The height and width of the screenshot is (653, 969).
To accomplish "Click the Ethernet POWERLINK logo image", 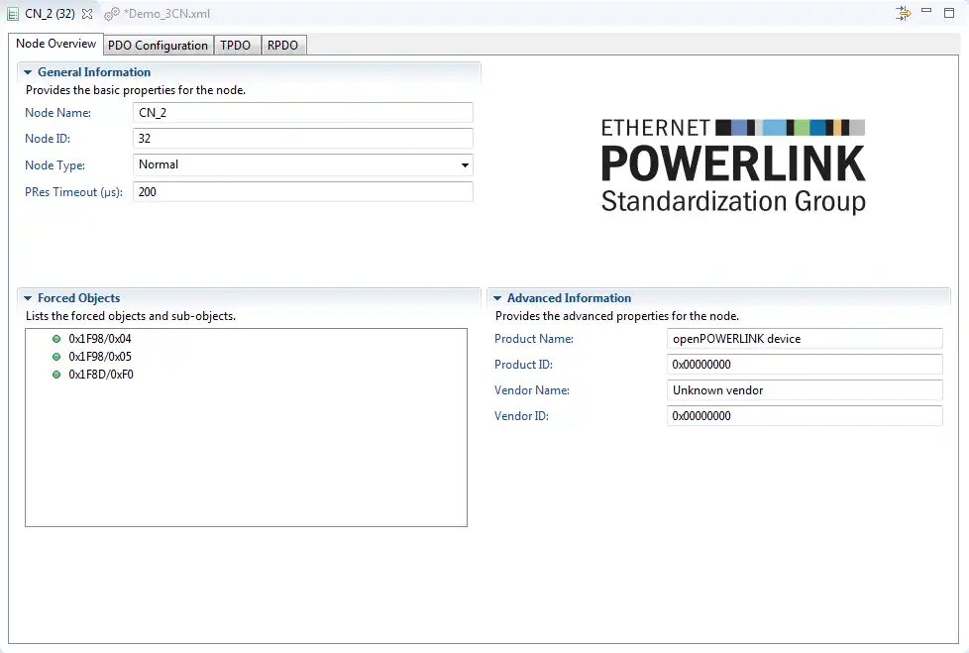I will (733, 166).
